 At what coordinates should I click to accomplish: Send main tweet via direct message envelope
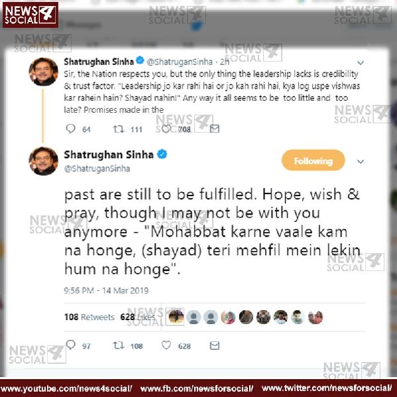coord(215,345)
